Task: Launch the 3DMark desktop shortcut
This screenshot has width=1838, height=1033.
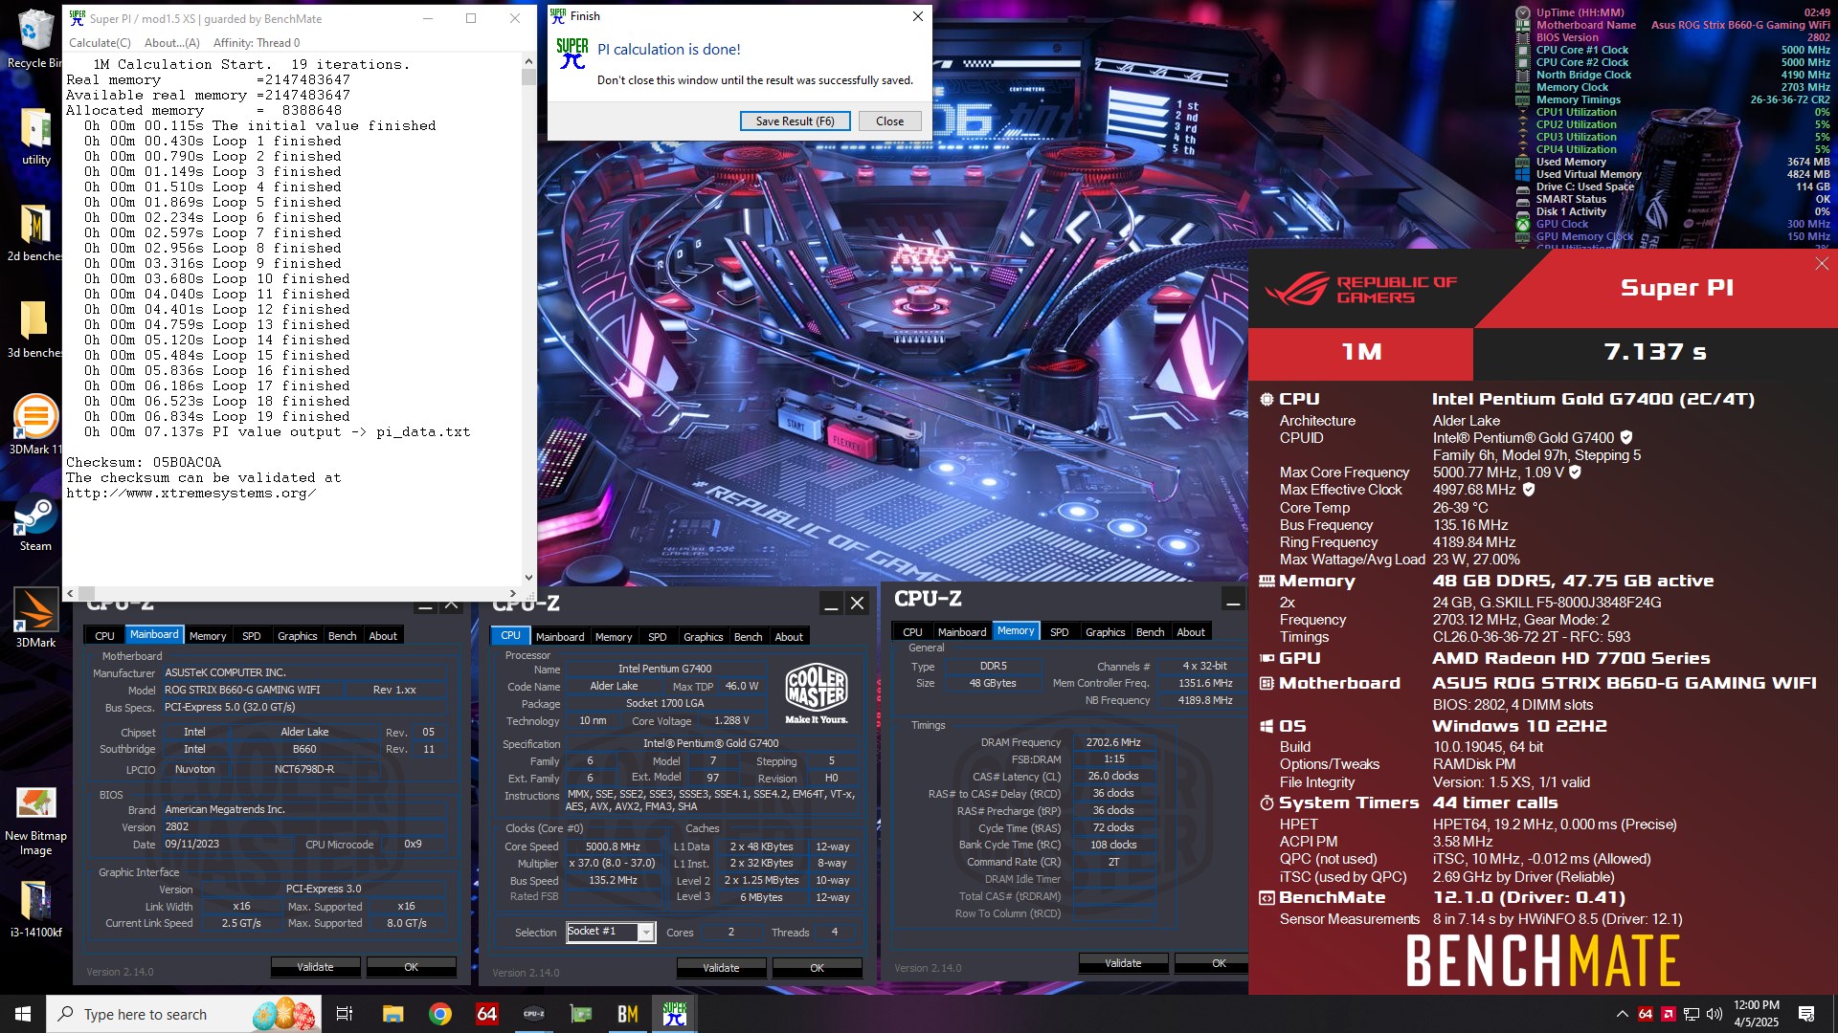Action: [35, 619]
